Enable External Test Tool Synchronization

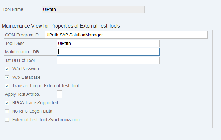click(7, 120)
